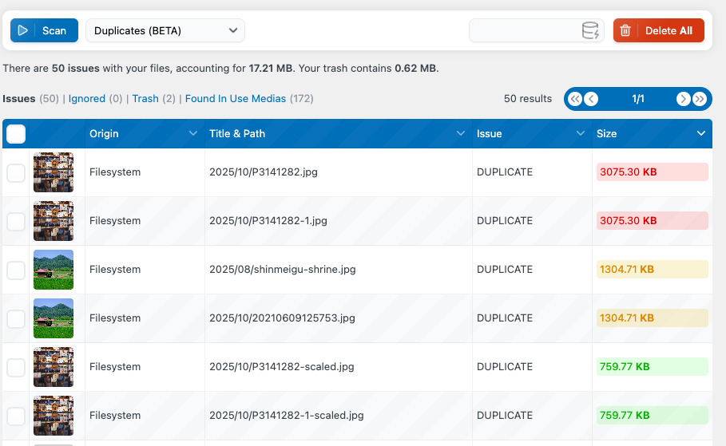The height and width of the screenshot is (446, 726).
Task: Go to next page arrow
Action: click(683, 99)
